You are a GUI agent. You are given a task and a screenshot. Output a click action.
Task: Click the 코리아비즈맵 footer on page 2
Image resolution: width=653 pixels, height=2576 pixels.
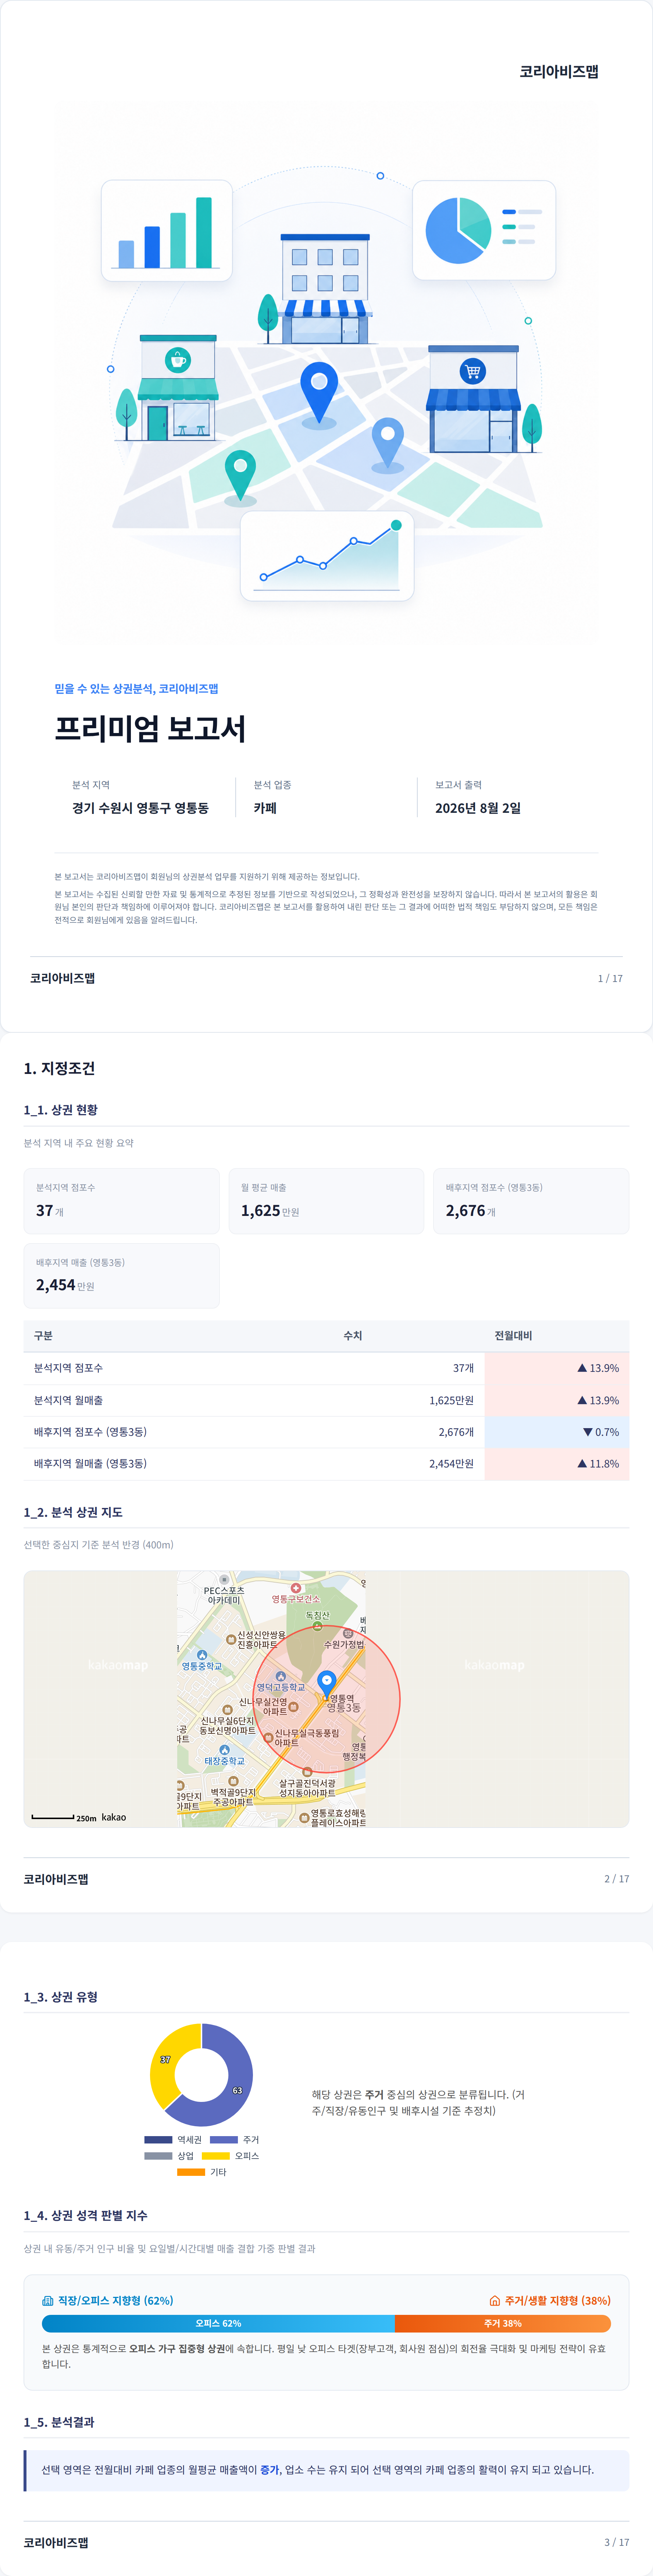[x=56, y=1879]
